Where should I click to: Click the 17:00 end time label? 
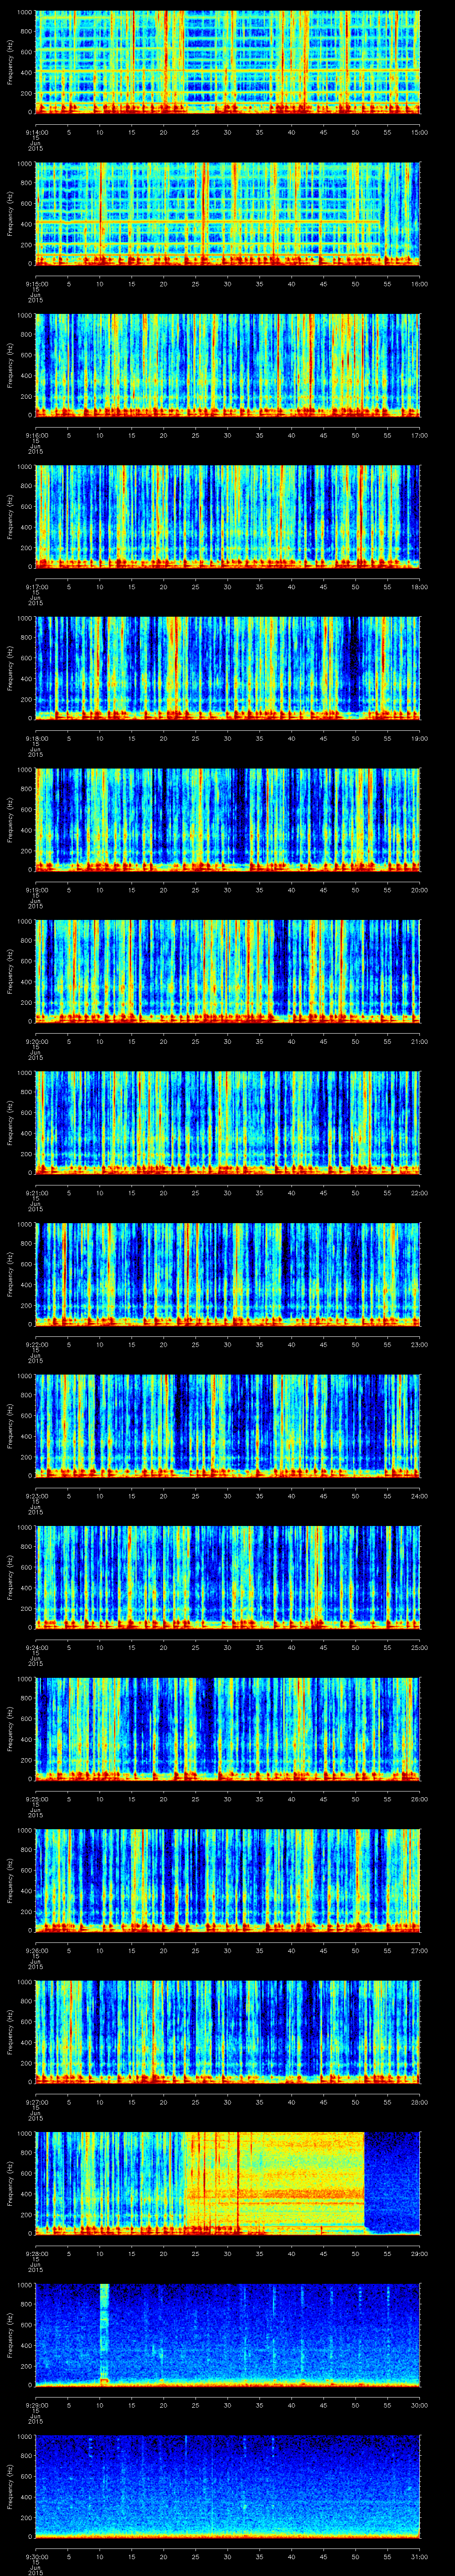(419, 435)
